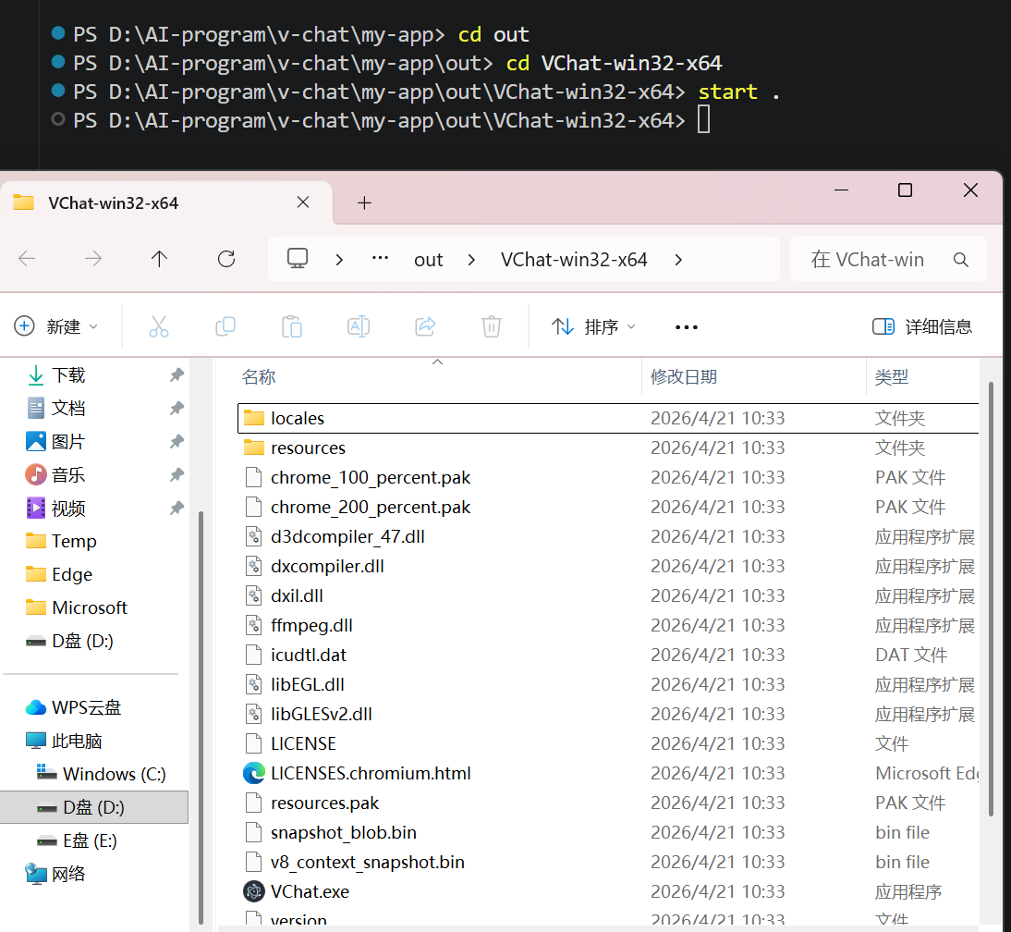Click the Rename icon in toolbar
The width and height of the screenshot is (1011, 932).
click(359, 326)
